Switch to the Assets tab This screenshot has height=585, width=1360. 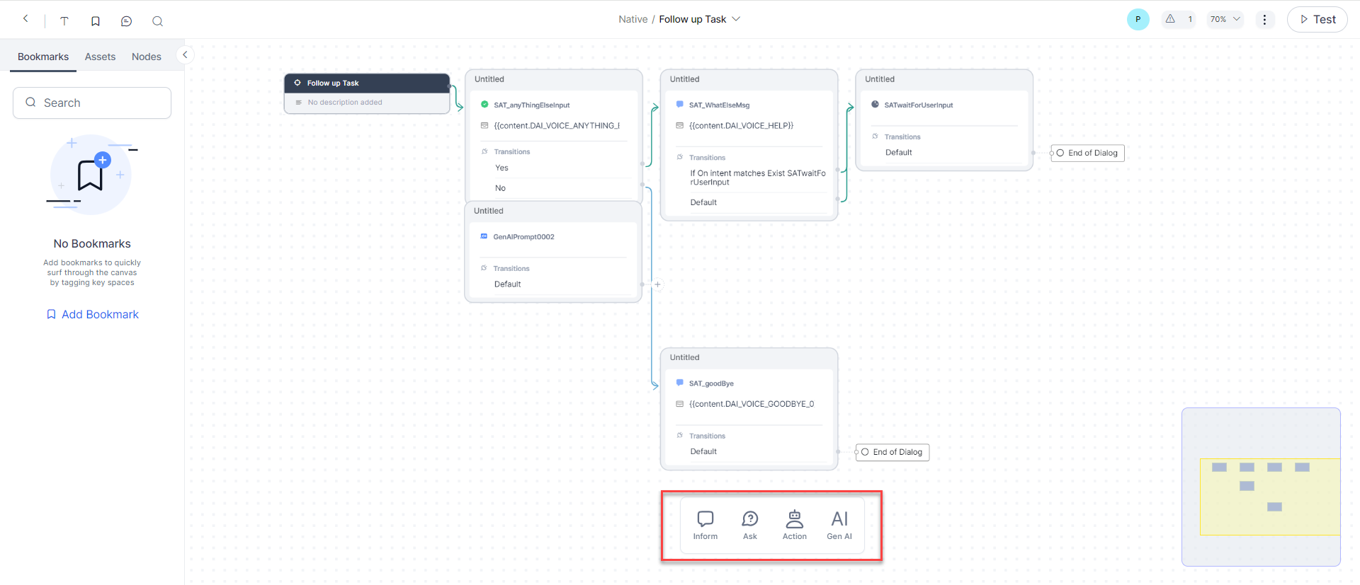point(100,57)
